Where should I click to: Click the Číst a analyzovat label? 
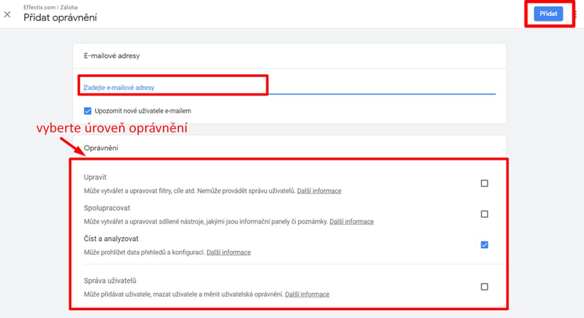point(111,239)
